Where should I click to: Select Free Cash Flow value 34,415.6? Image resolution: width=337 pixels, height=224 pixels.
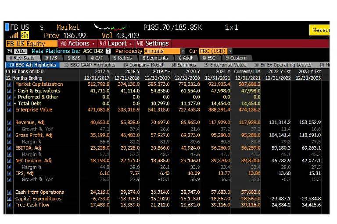point(311,205)
